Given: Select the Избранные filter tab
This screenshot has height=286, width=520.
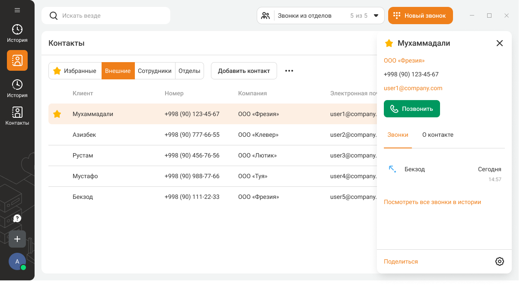Looking at the screenshot, I should [75, 71].
